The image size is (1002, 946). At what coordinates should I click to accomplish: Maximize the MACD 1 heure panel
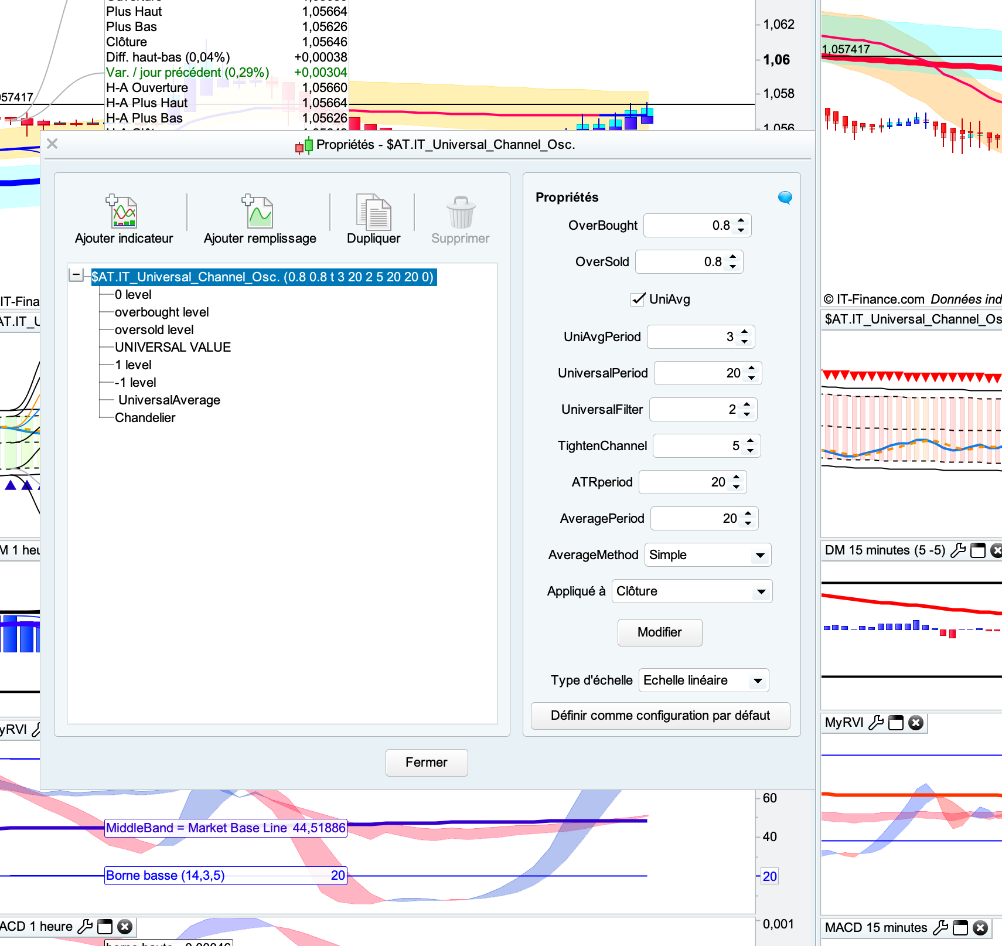click(105, 926)
